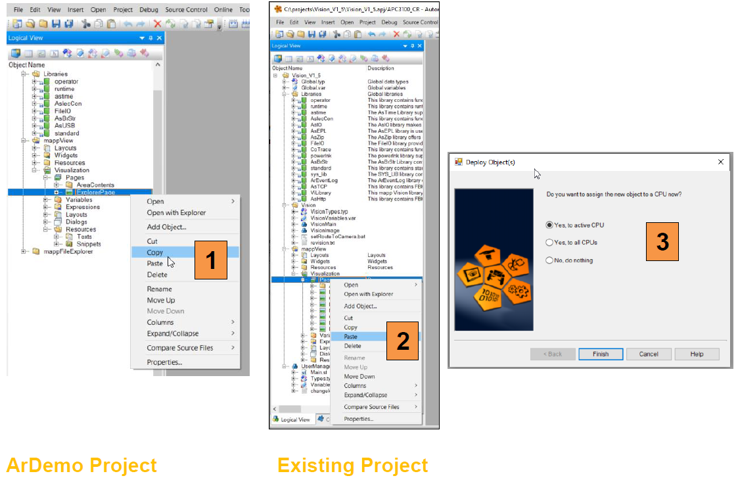Select the 'Yes, to active CPU' option
This screenshot has height=480, width=738.
(x=550, y=225)
